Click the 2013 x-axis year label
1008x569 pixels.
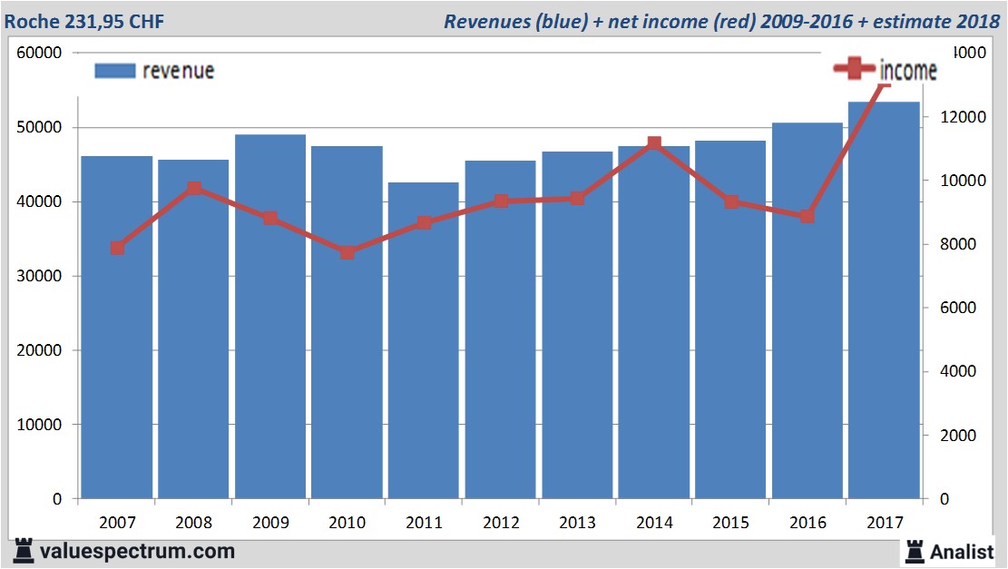tap(577, 523)
